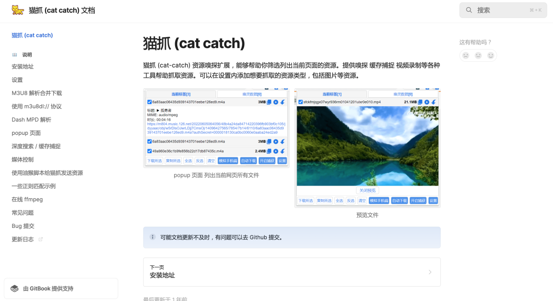Open Dash MPD 解析 page

click(x=31, y=120)
